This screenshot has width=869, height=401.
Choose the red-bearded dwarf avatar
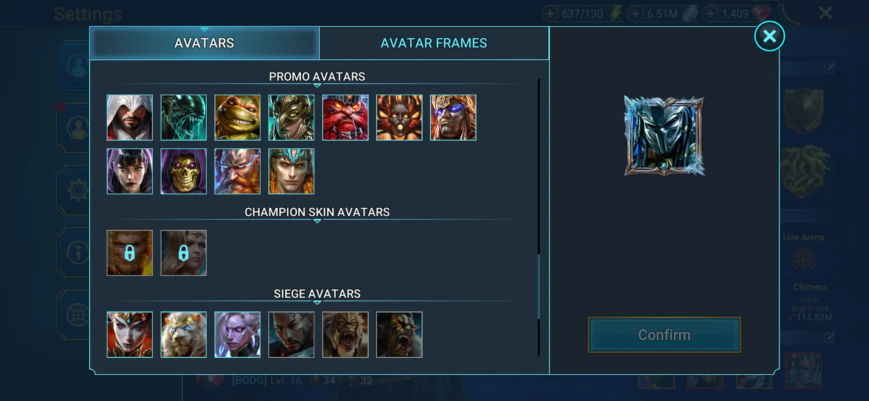tap(345, 117)
